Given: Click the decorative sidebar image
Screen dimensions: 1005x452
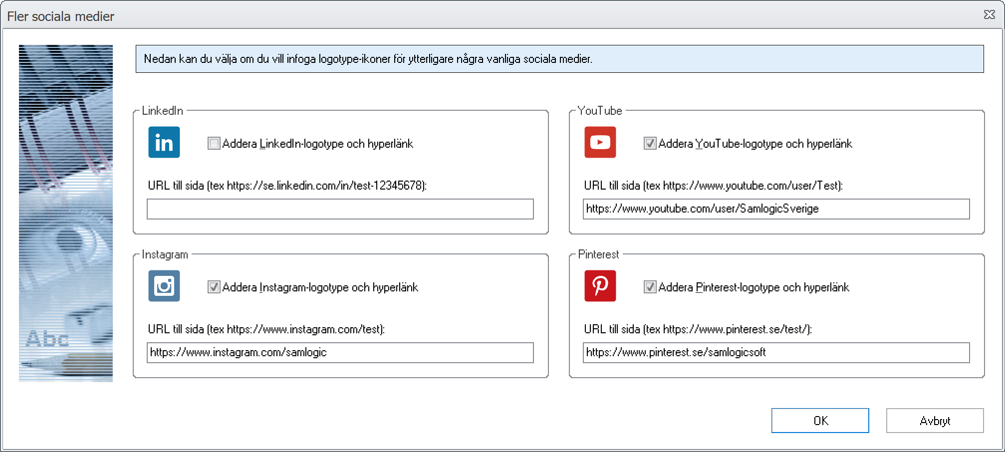Looking at the screenshot, I should tap(66, 214).
